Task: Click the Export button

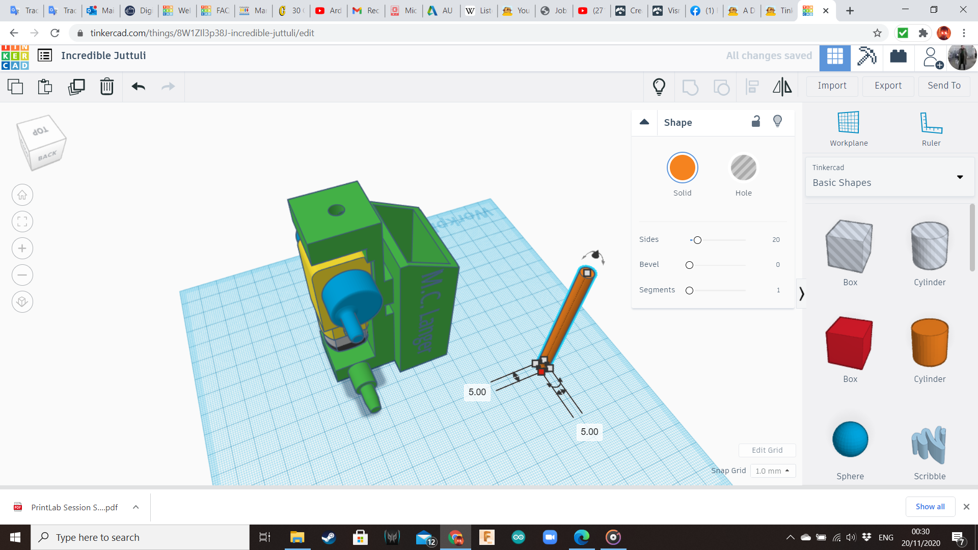Action: 888,86
